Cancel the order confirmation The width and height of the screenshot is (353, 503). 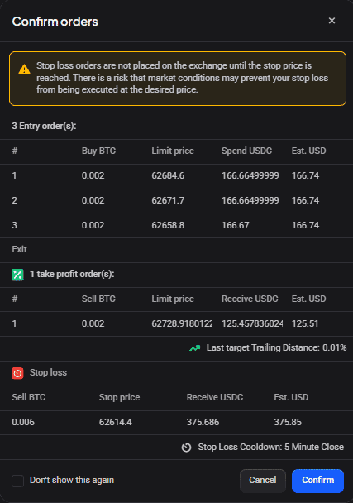coord(263,481)
